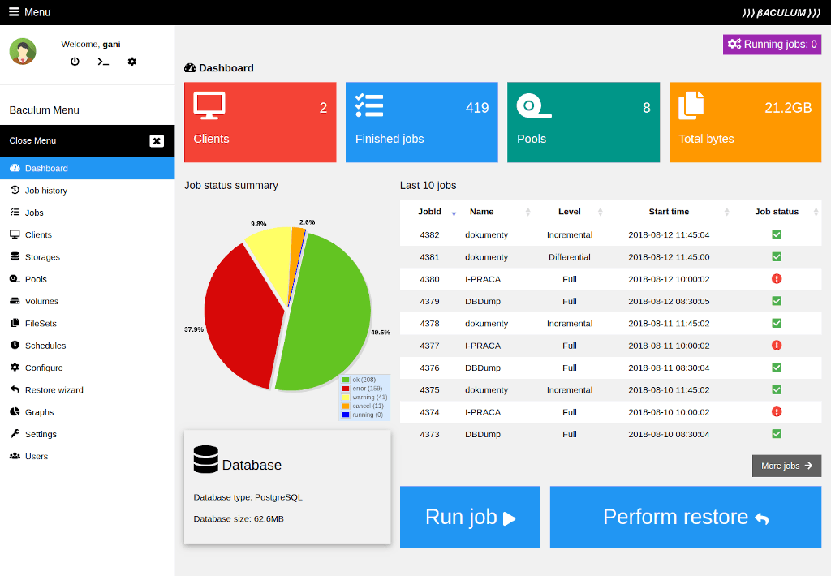This screenshot has width=831, height=576.
Task: Open Clients sidebar item
Action: click(88, 234)
